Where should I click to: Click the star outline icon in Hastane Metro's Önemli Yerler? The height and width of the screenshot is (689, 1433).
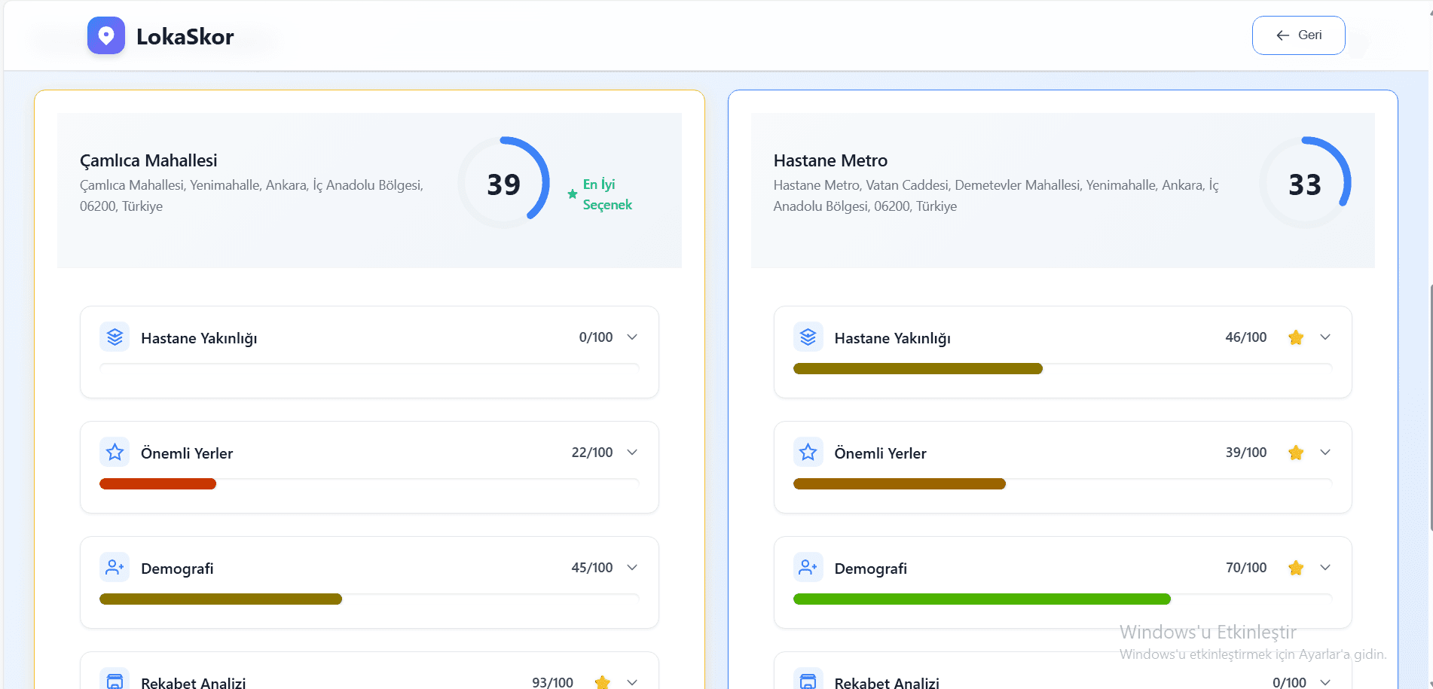[x=808, y=453]
